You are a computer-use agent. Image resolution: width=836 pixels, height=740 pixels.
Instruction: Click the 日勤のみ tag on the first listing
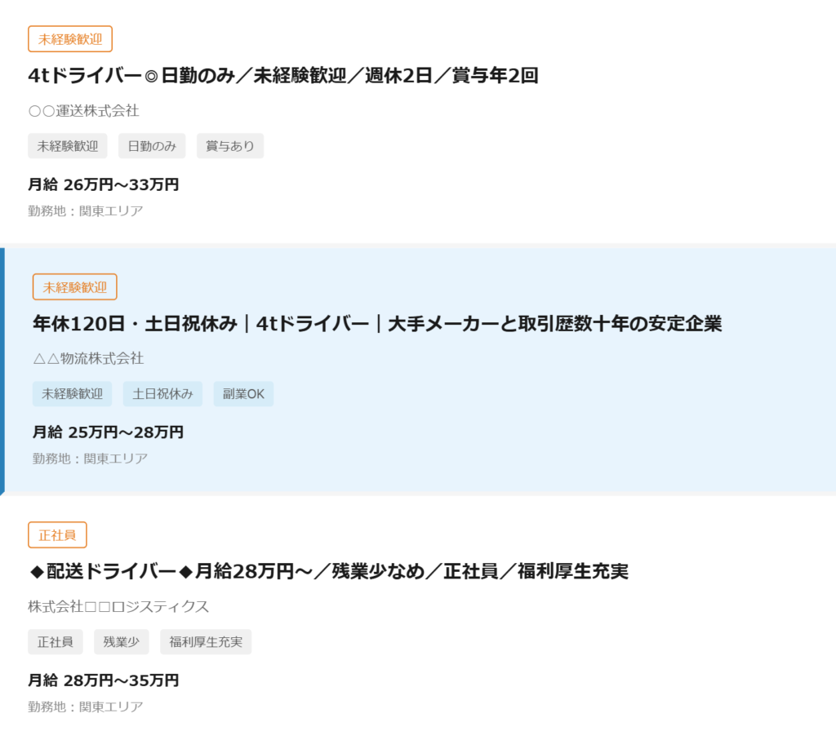[151, 145]
